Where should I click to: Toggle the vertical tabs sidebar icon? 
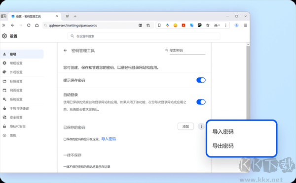4,16
